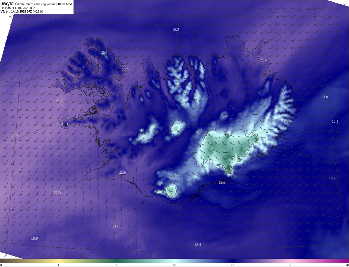Click the 16.2 value southeast of Iceland
The width and height of the screenshot is (349, 267).
pyautogui.click(x=332, y=178)
